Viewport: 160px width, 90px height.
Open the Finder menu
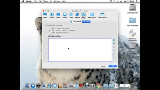29,1
